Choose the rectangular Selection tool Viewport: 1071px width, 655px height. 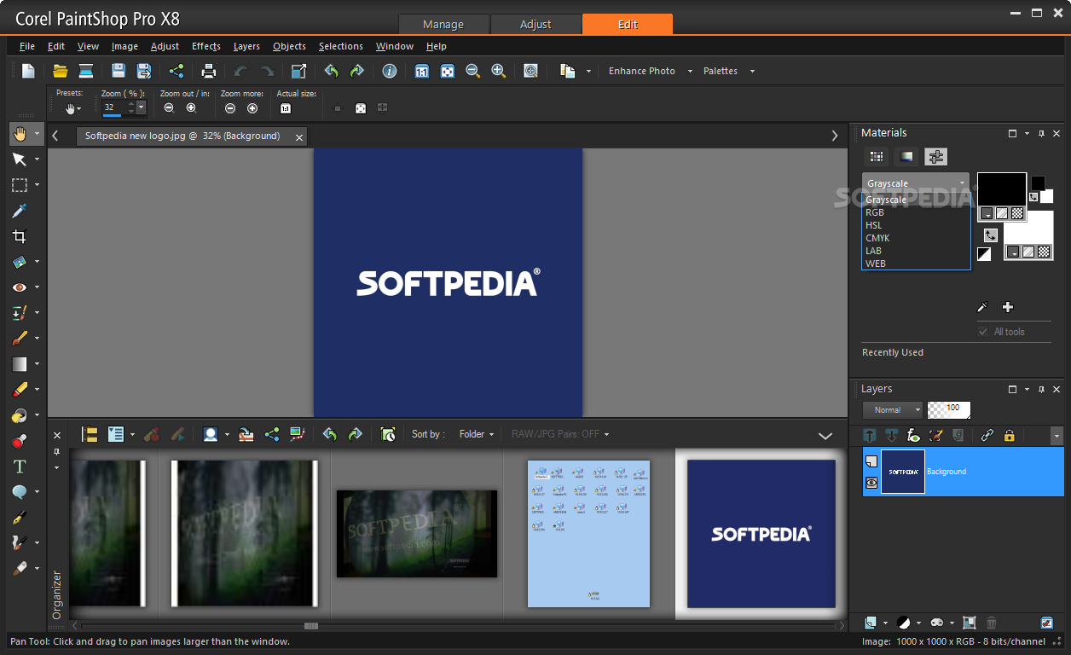(x=20, y=185)
